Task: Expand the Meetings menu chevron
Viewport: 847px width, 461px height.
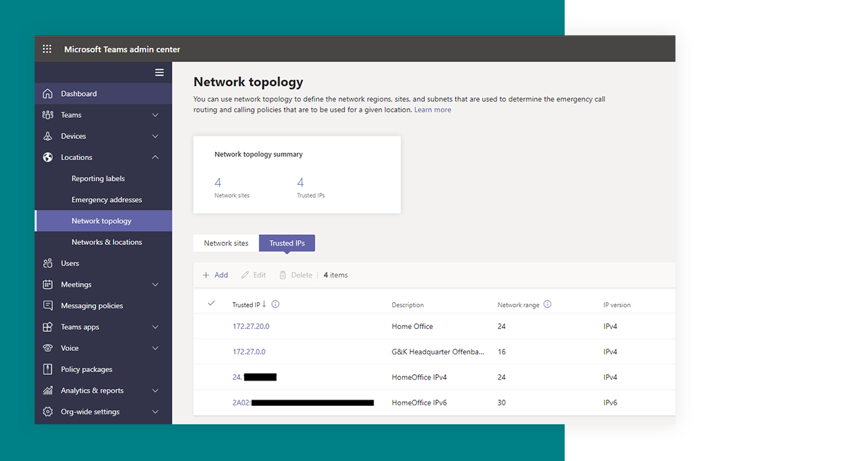Action: click(x=155, y=285)
